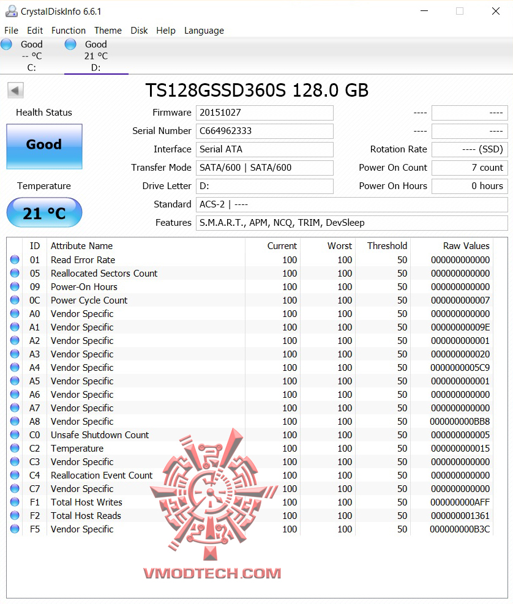Open the File menu
513x604 pixels.
11,31
